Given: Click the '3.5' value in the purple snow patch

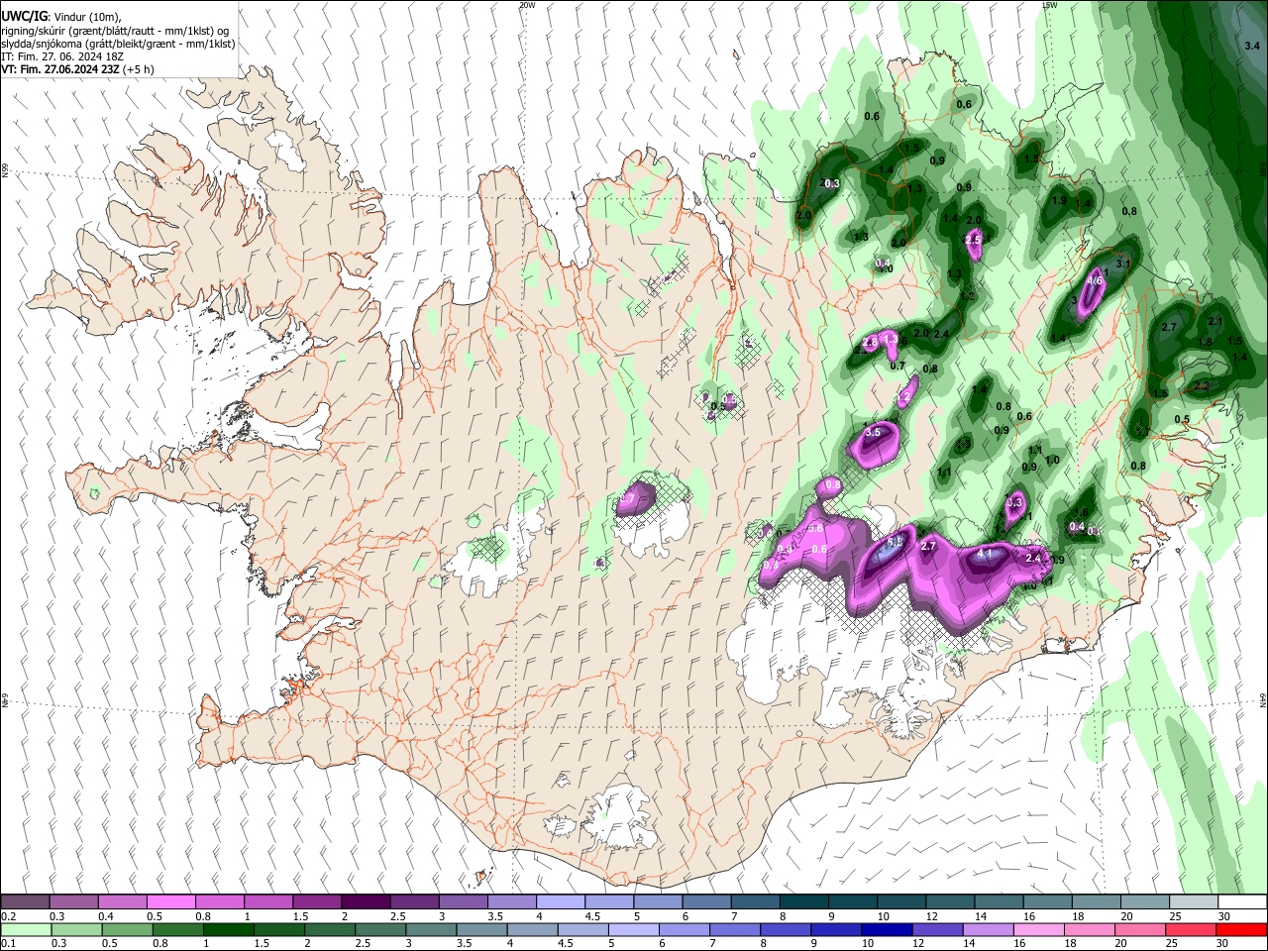Looking at the screenshot, I should (x=873, y=433).
